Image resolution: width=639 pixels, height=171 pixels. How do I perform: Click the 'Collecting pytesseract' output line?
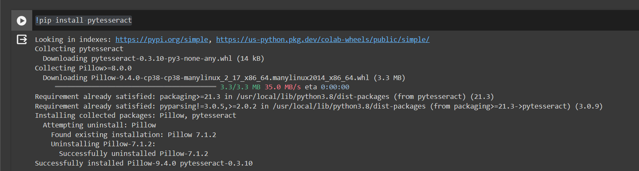[x=79, y=49]
